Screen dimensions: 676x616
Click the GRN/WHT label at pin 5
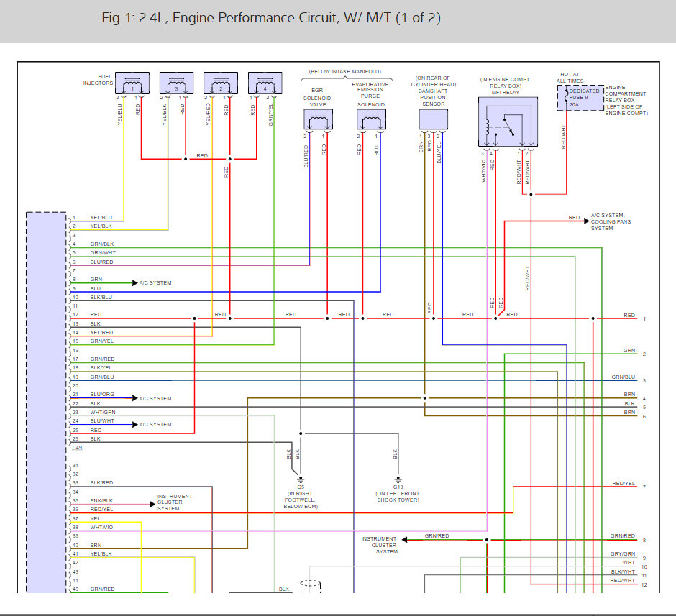[x=103, y=253]
